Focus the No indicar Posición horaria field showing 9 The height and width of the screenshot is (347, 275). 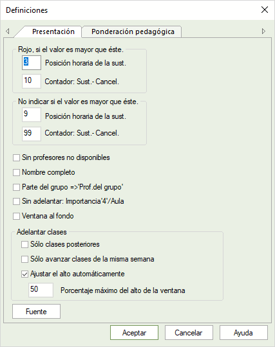coord(32,114)
